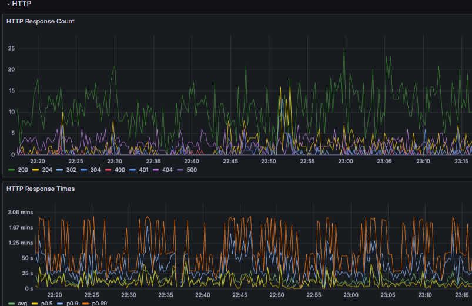This screenshot has height=306, width=472.
Task: Isolate the p0.99 series legend label
Action: 99,303
